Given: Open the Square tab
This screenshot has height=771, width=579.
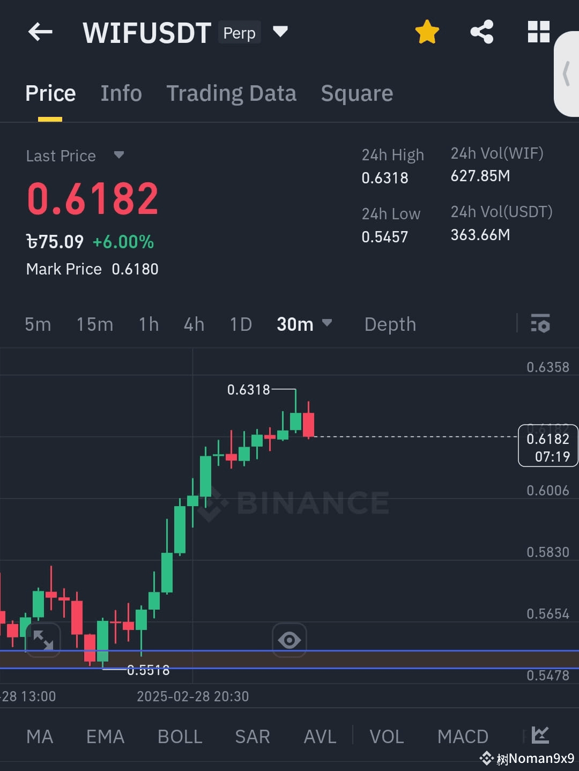Looking at the screenshot, I should 357,93.
